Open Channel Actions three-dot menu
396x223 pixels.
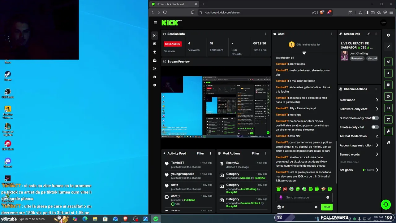376,89
